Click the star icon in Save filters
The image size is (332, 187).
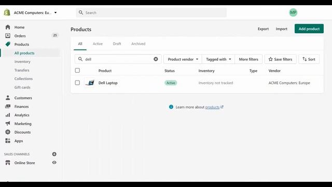click(270, 59)
